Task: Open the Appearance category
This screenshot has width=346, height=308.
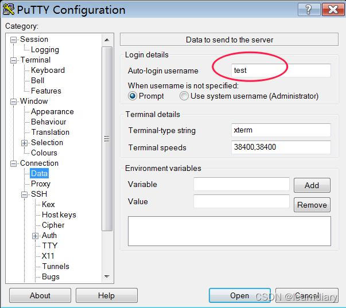Action: click(52, 112)
